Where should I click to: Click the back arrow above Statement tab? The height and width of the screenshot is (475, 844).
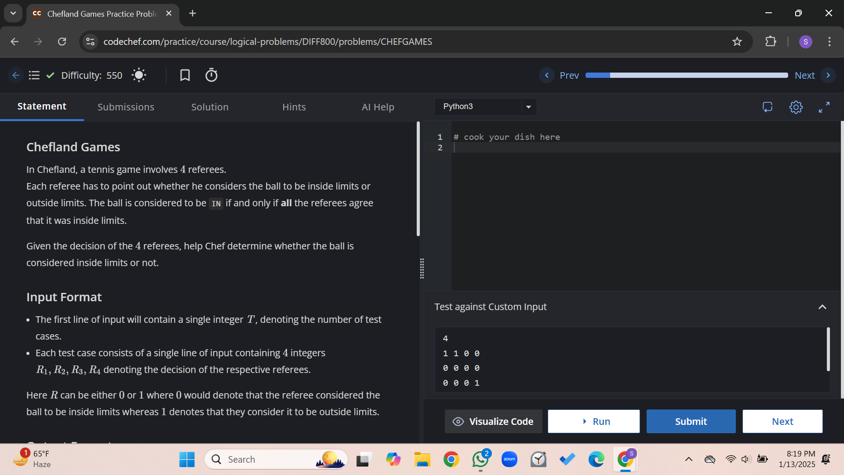16,75
